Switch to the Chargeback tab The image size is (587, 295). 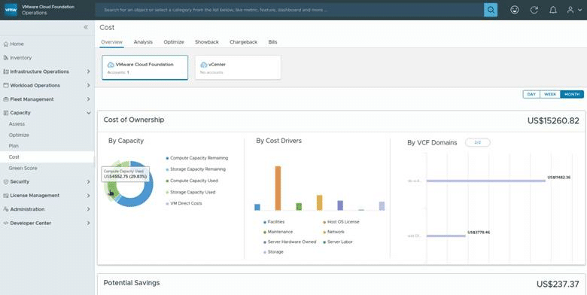[x=243, y=42]
